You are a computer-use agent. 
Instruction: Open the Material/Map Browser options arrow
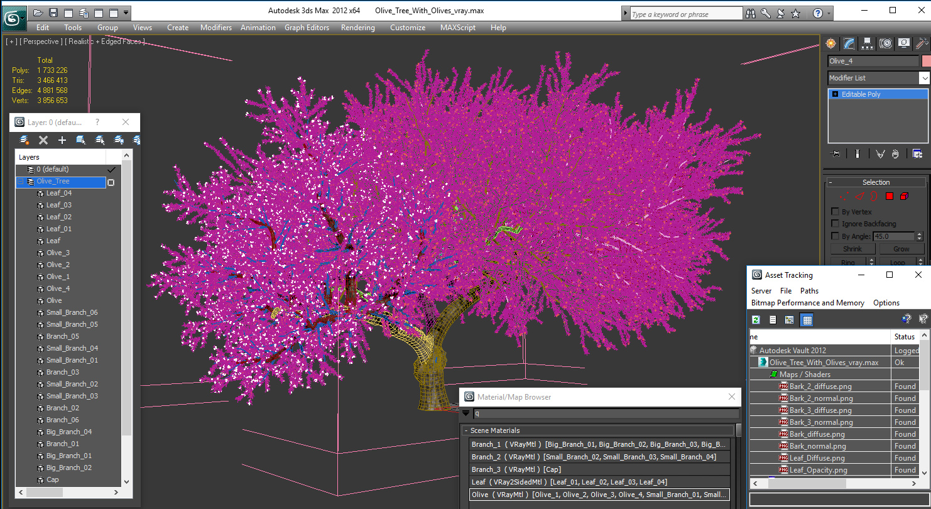tap(466, 413)
